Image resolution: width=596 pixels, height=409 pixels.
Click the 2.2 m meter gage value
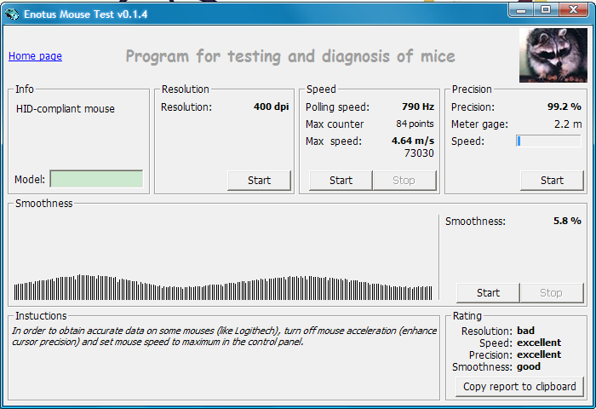[568, 124]
